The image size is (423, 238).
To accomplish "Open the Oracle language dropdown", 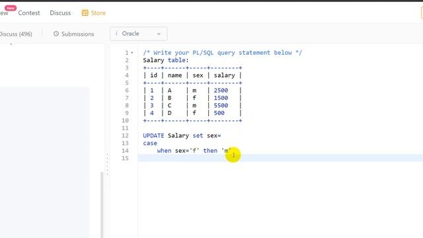I will (138, 34).
